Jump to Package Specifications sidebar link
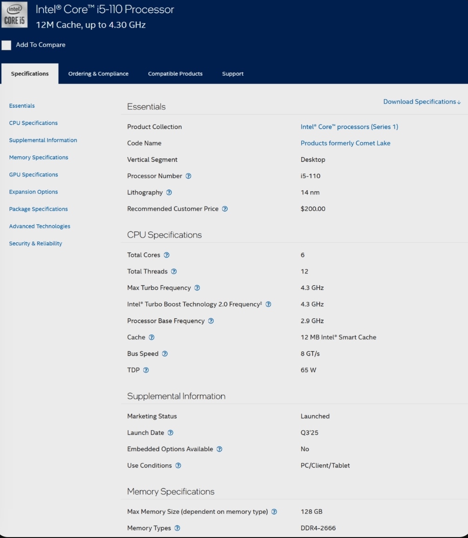Screen dimensions: 468x538 38,208
